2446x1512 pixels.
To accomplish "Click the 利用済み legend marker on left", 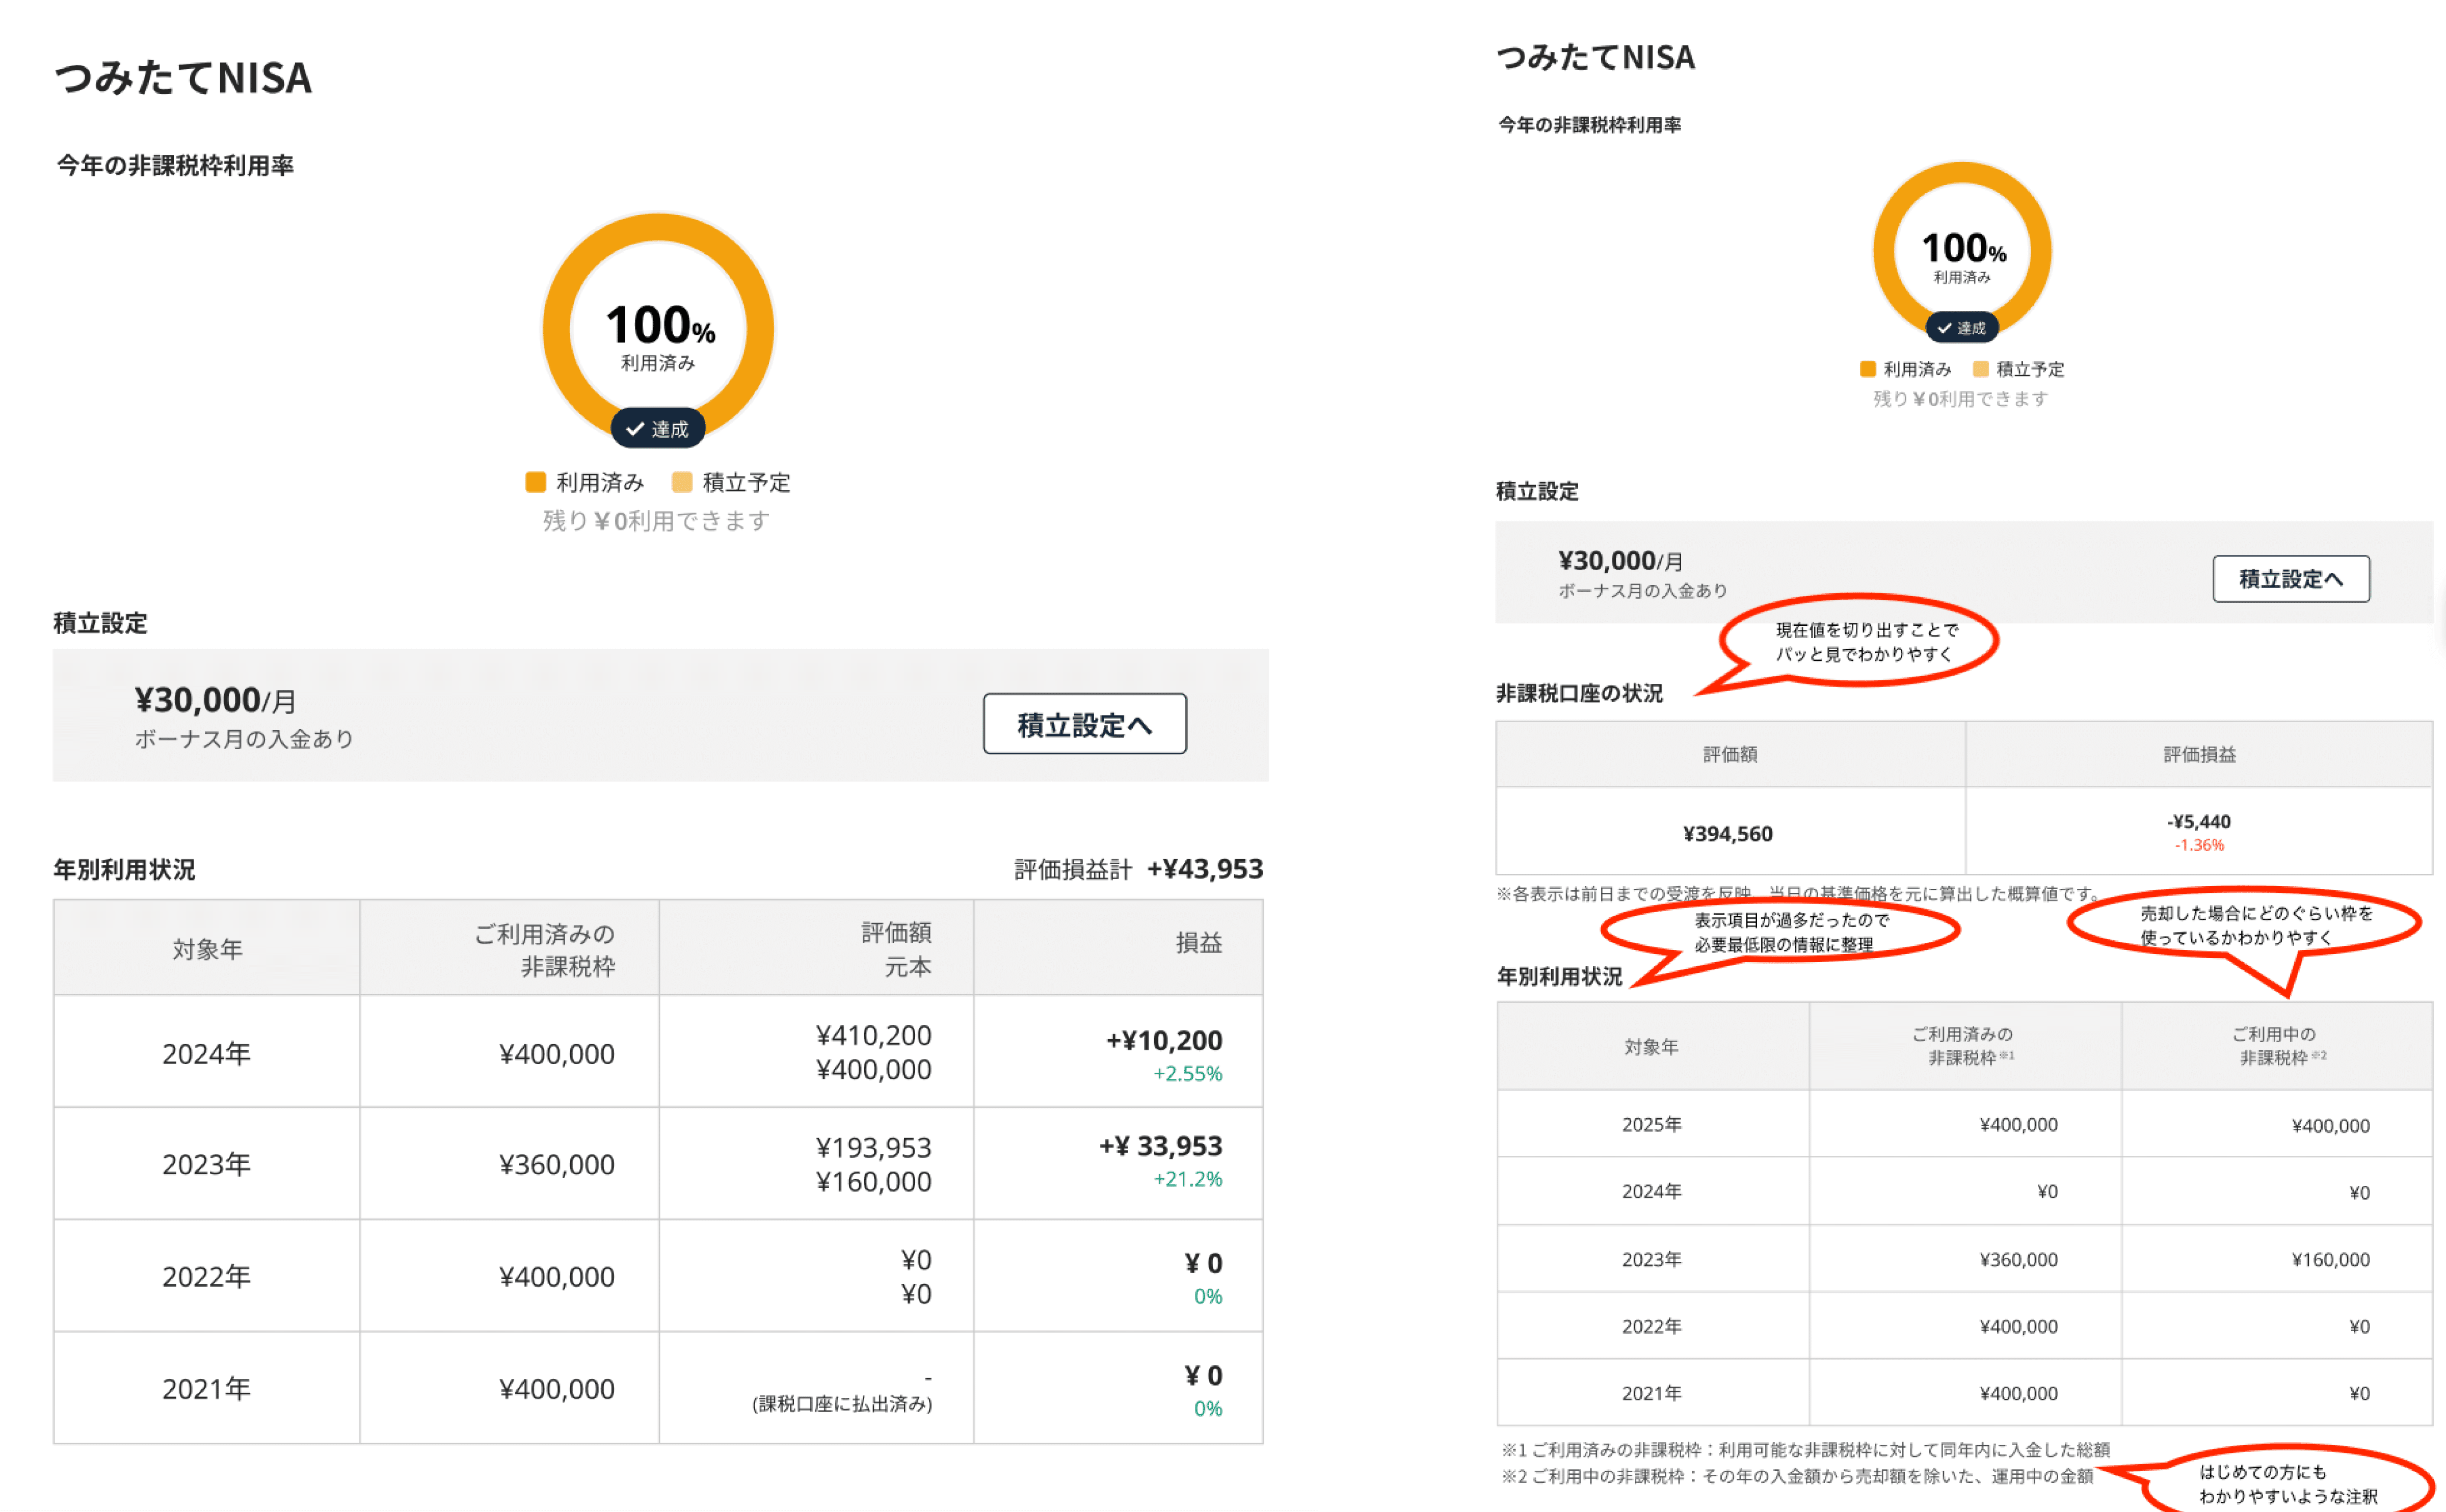I will [x=537, y=482].
